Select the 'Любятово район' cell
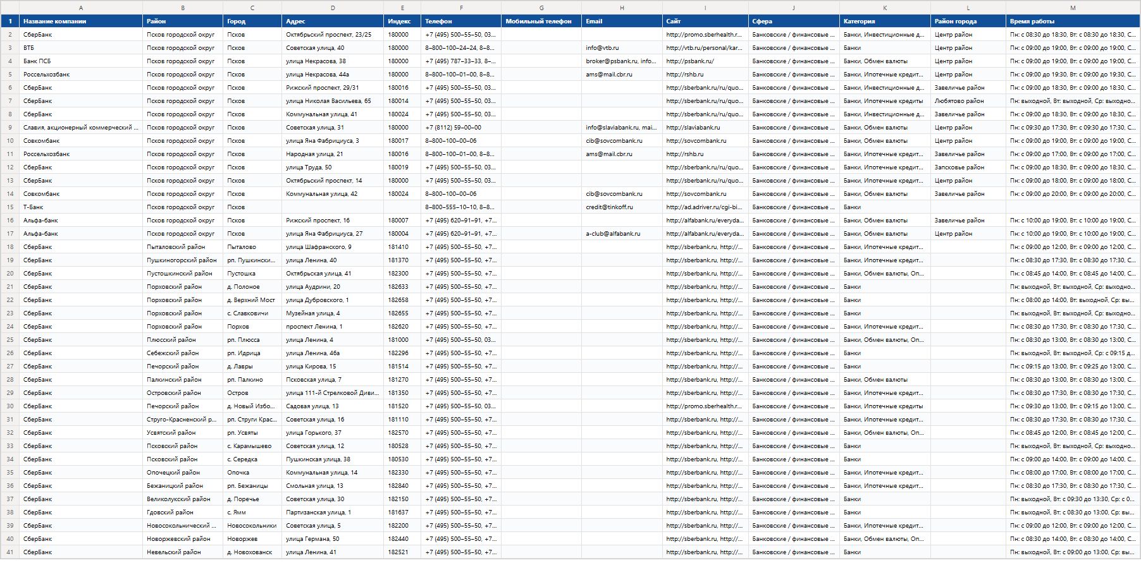 click(968, 101)
